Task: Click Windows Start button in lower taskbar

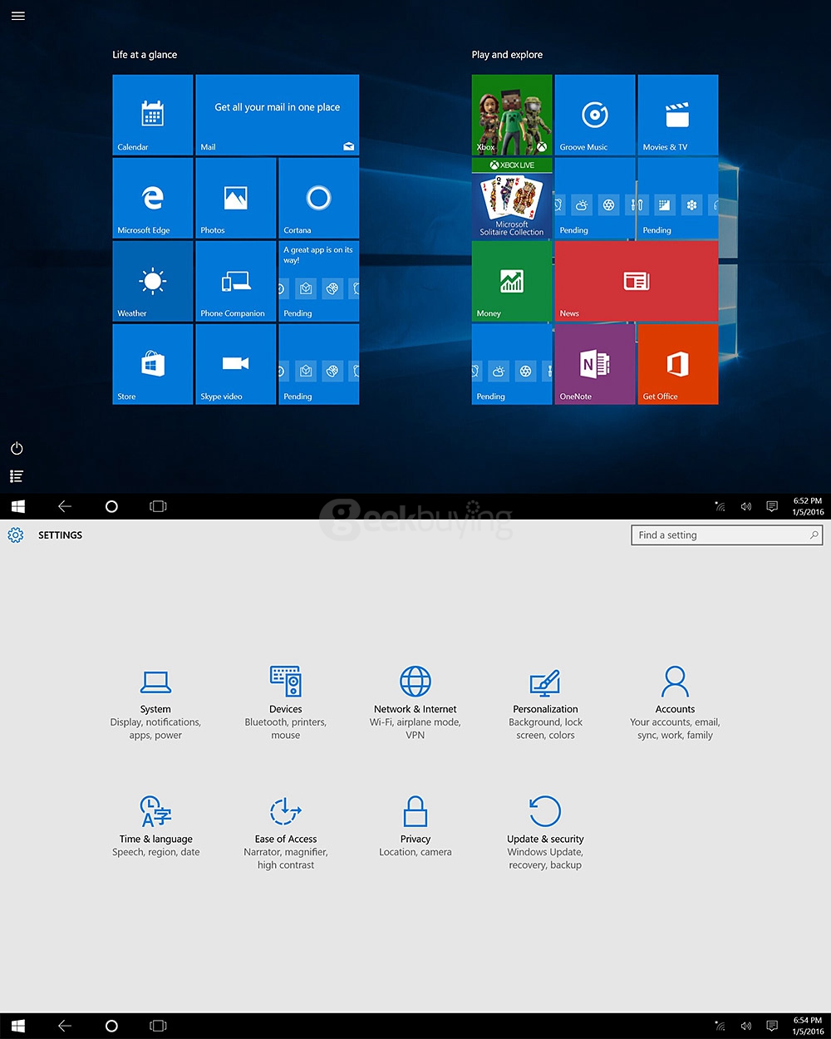Action: pos(18,1026)
